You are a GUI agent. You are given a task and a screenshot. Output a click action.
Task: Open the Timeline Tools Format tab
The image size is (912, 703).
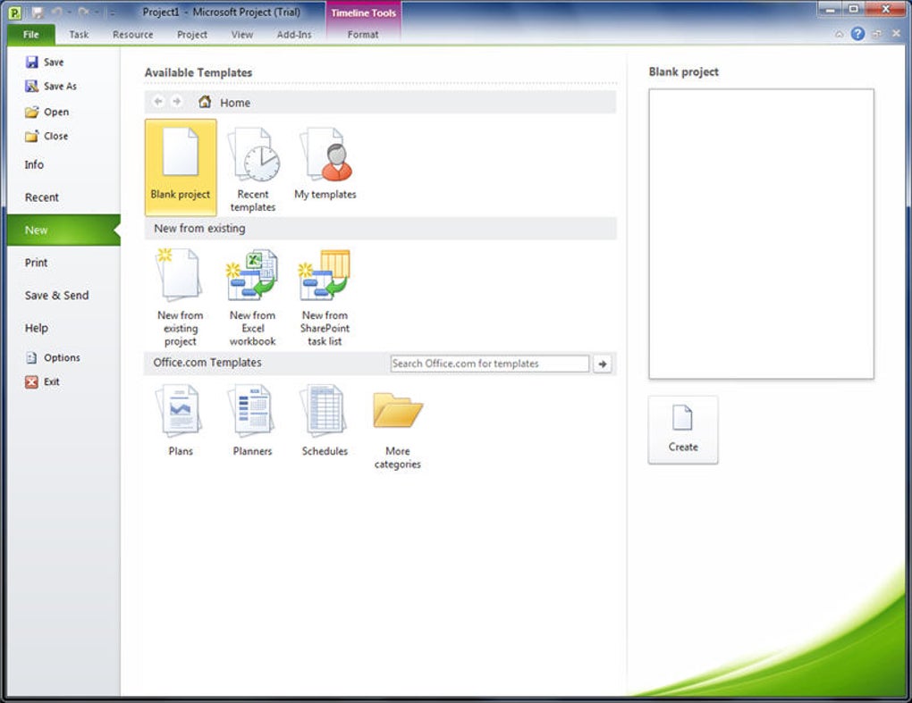tap(363, 34)
